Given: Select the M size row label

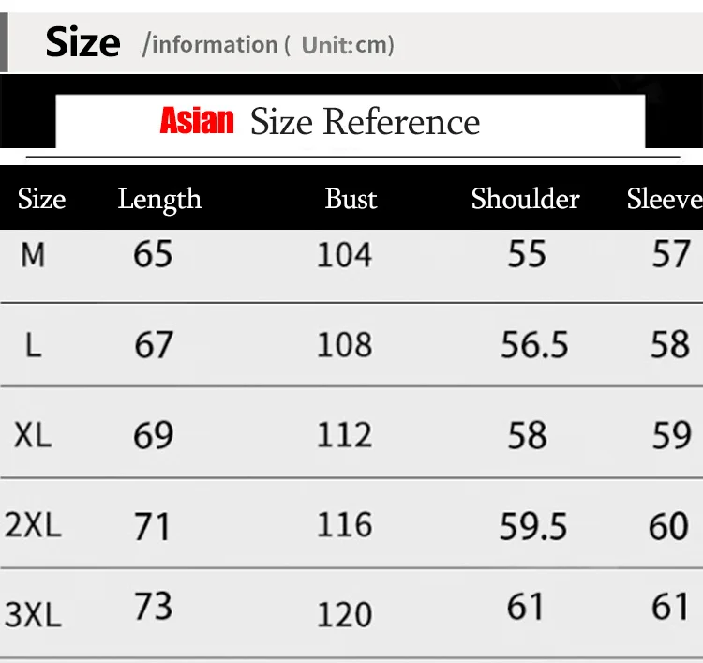Looking at the screenshot, I should point(33,254).
